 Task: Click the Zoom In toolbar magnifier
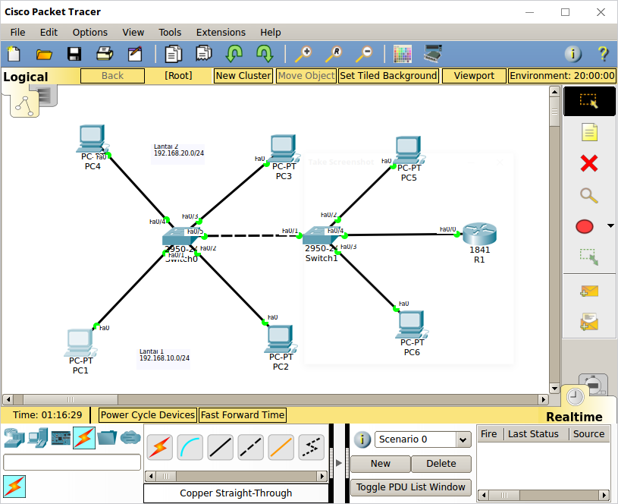pos(303,54)
